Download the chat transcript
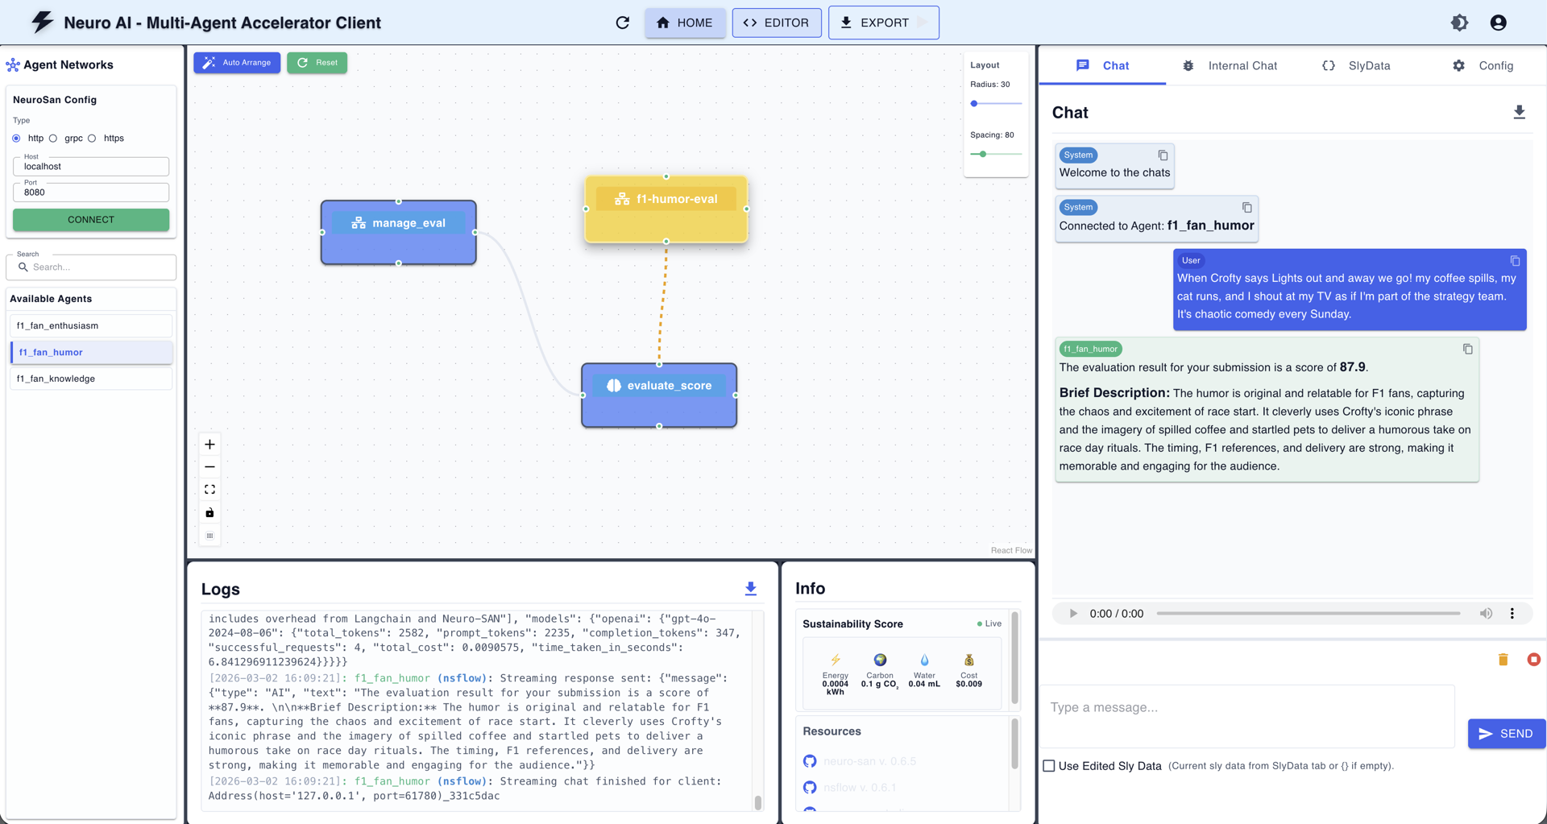The width and height of the screenshot is (1547, 824). point(1520,112)
